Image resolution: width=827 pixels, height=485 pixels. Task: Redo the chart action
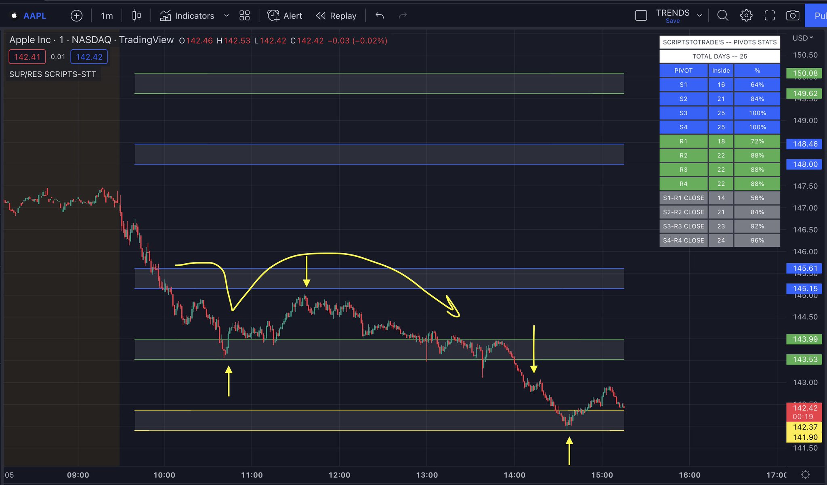coord(402,15)
